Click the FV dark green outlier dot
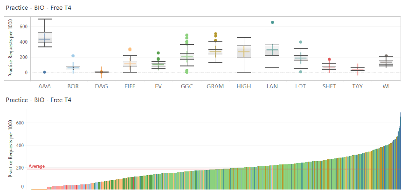Image resolution: width=407 pixels, height=196 pixels. [159, 53]
